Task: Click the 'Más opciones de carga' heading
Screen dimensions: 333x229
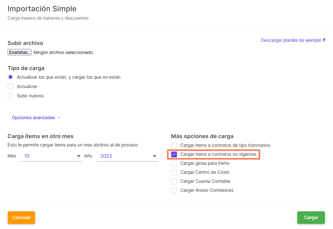Action: tap(202, 136)
